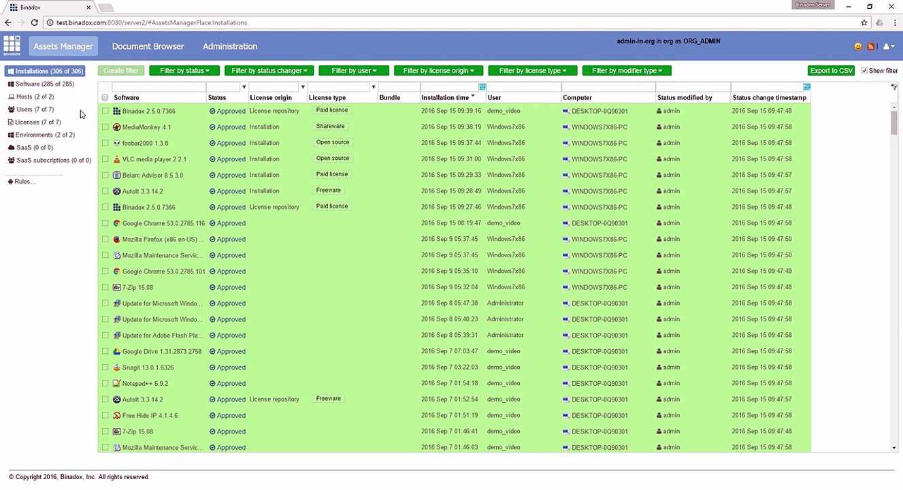This screenshot has height=490, width=903.
Task: Check the select-all checkbox in table header
Action: pos(105,97)
